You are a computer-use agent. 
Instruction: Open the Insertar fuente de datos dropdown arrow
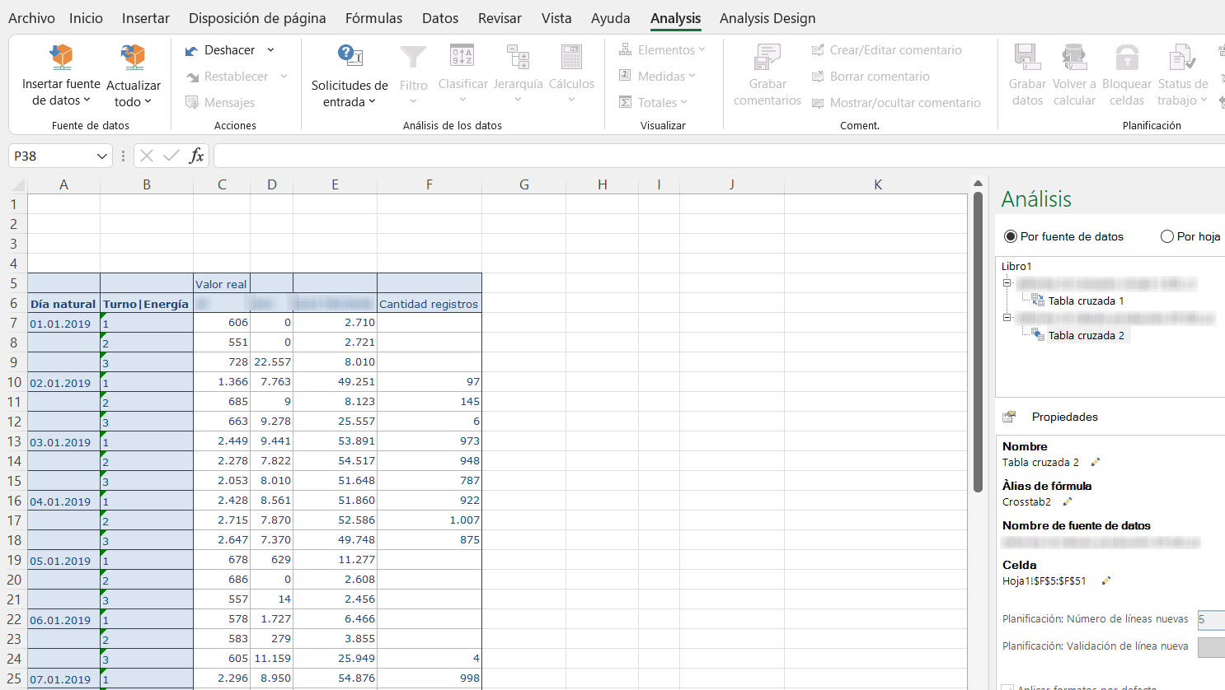tap(87, 100)
